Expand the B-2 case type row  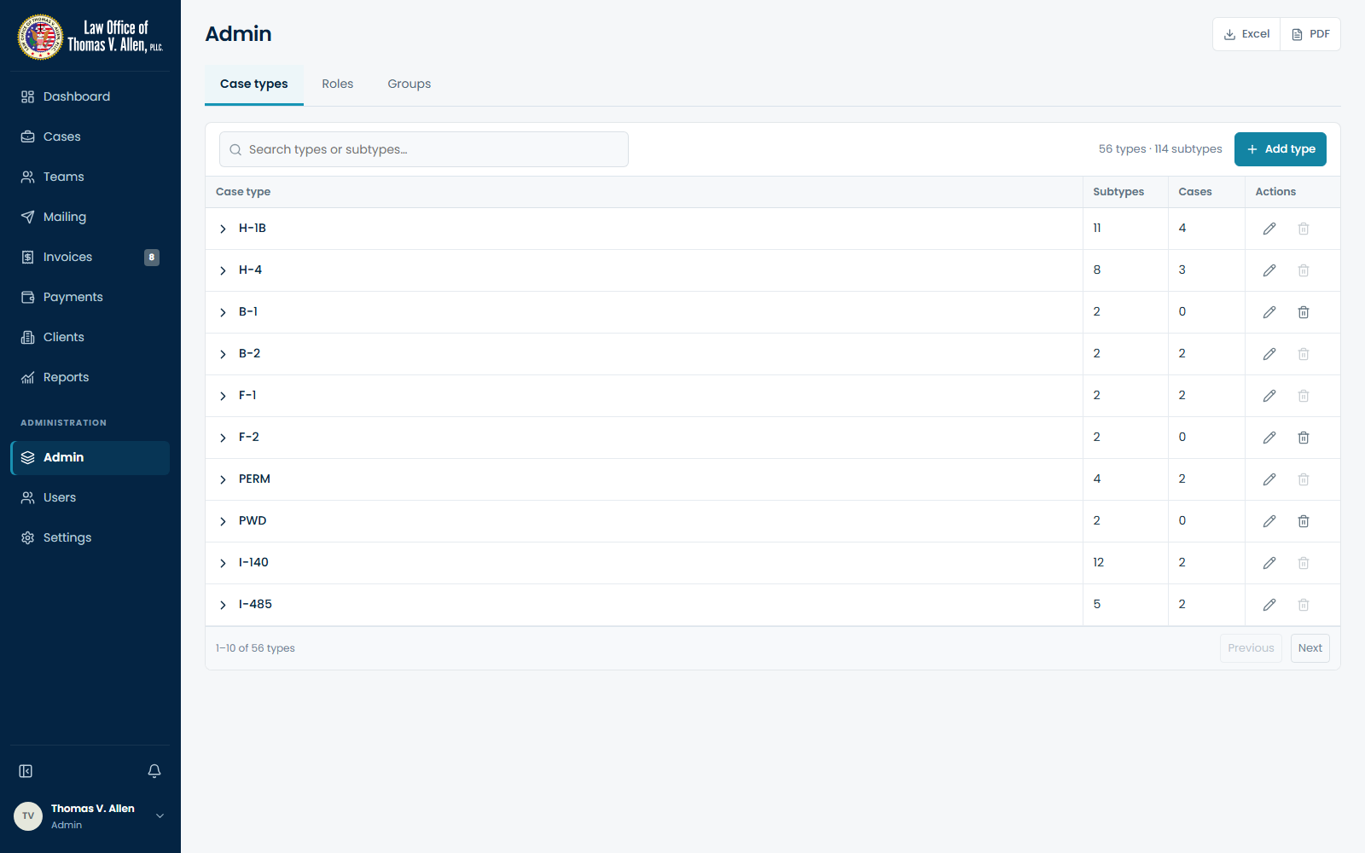[x=223, y=354]
